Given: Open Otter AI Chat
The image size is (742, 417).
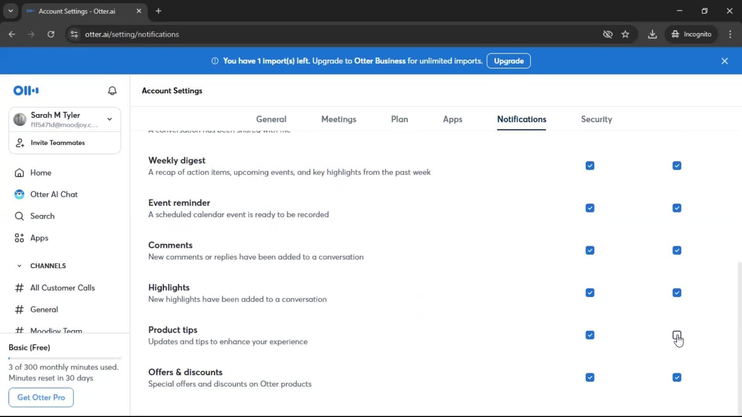Looking at the screenshot, I should [54, 194].
